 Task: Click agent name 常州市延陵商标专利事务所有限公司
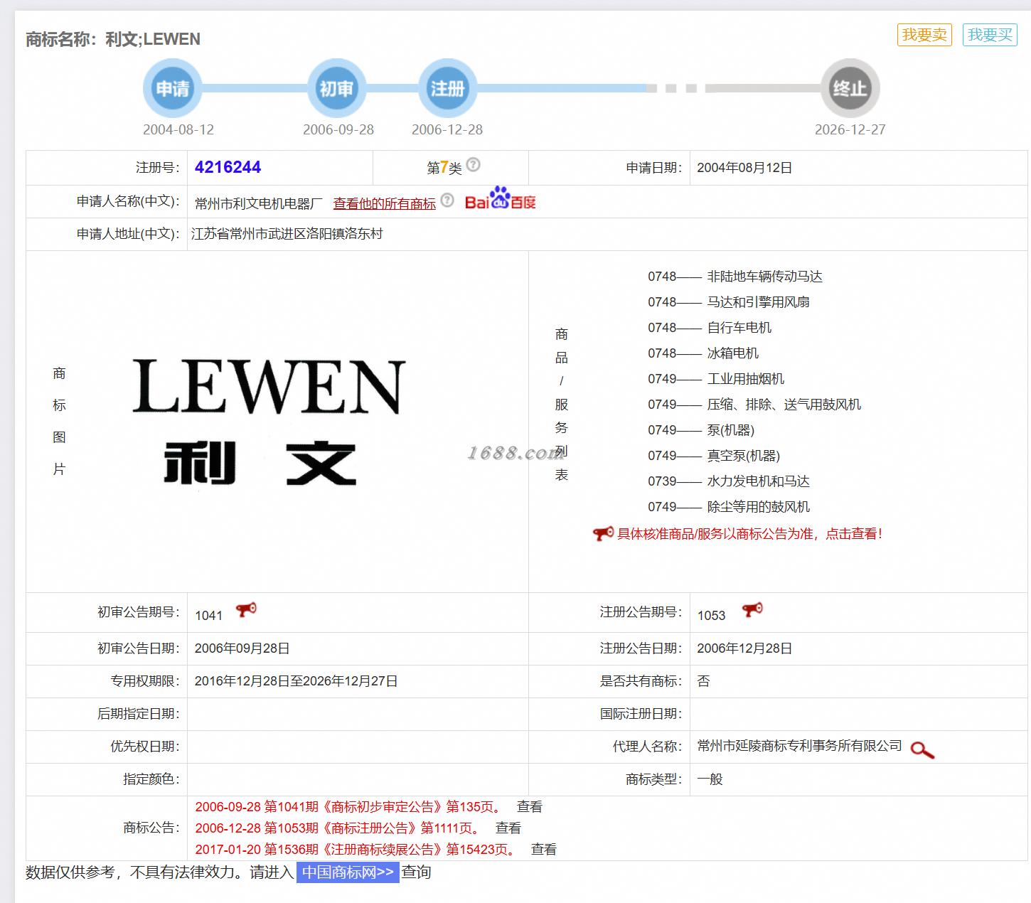pyautogui.click(x=800, y=746)
